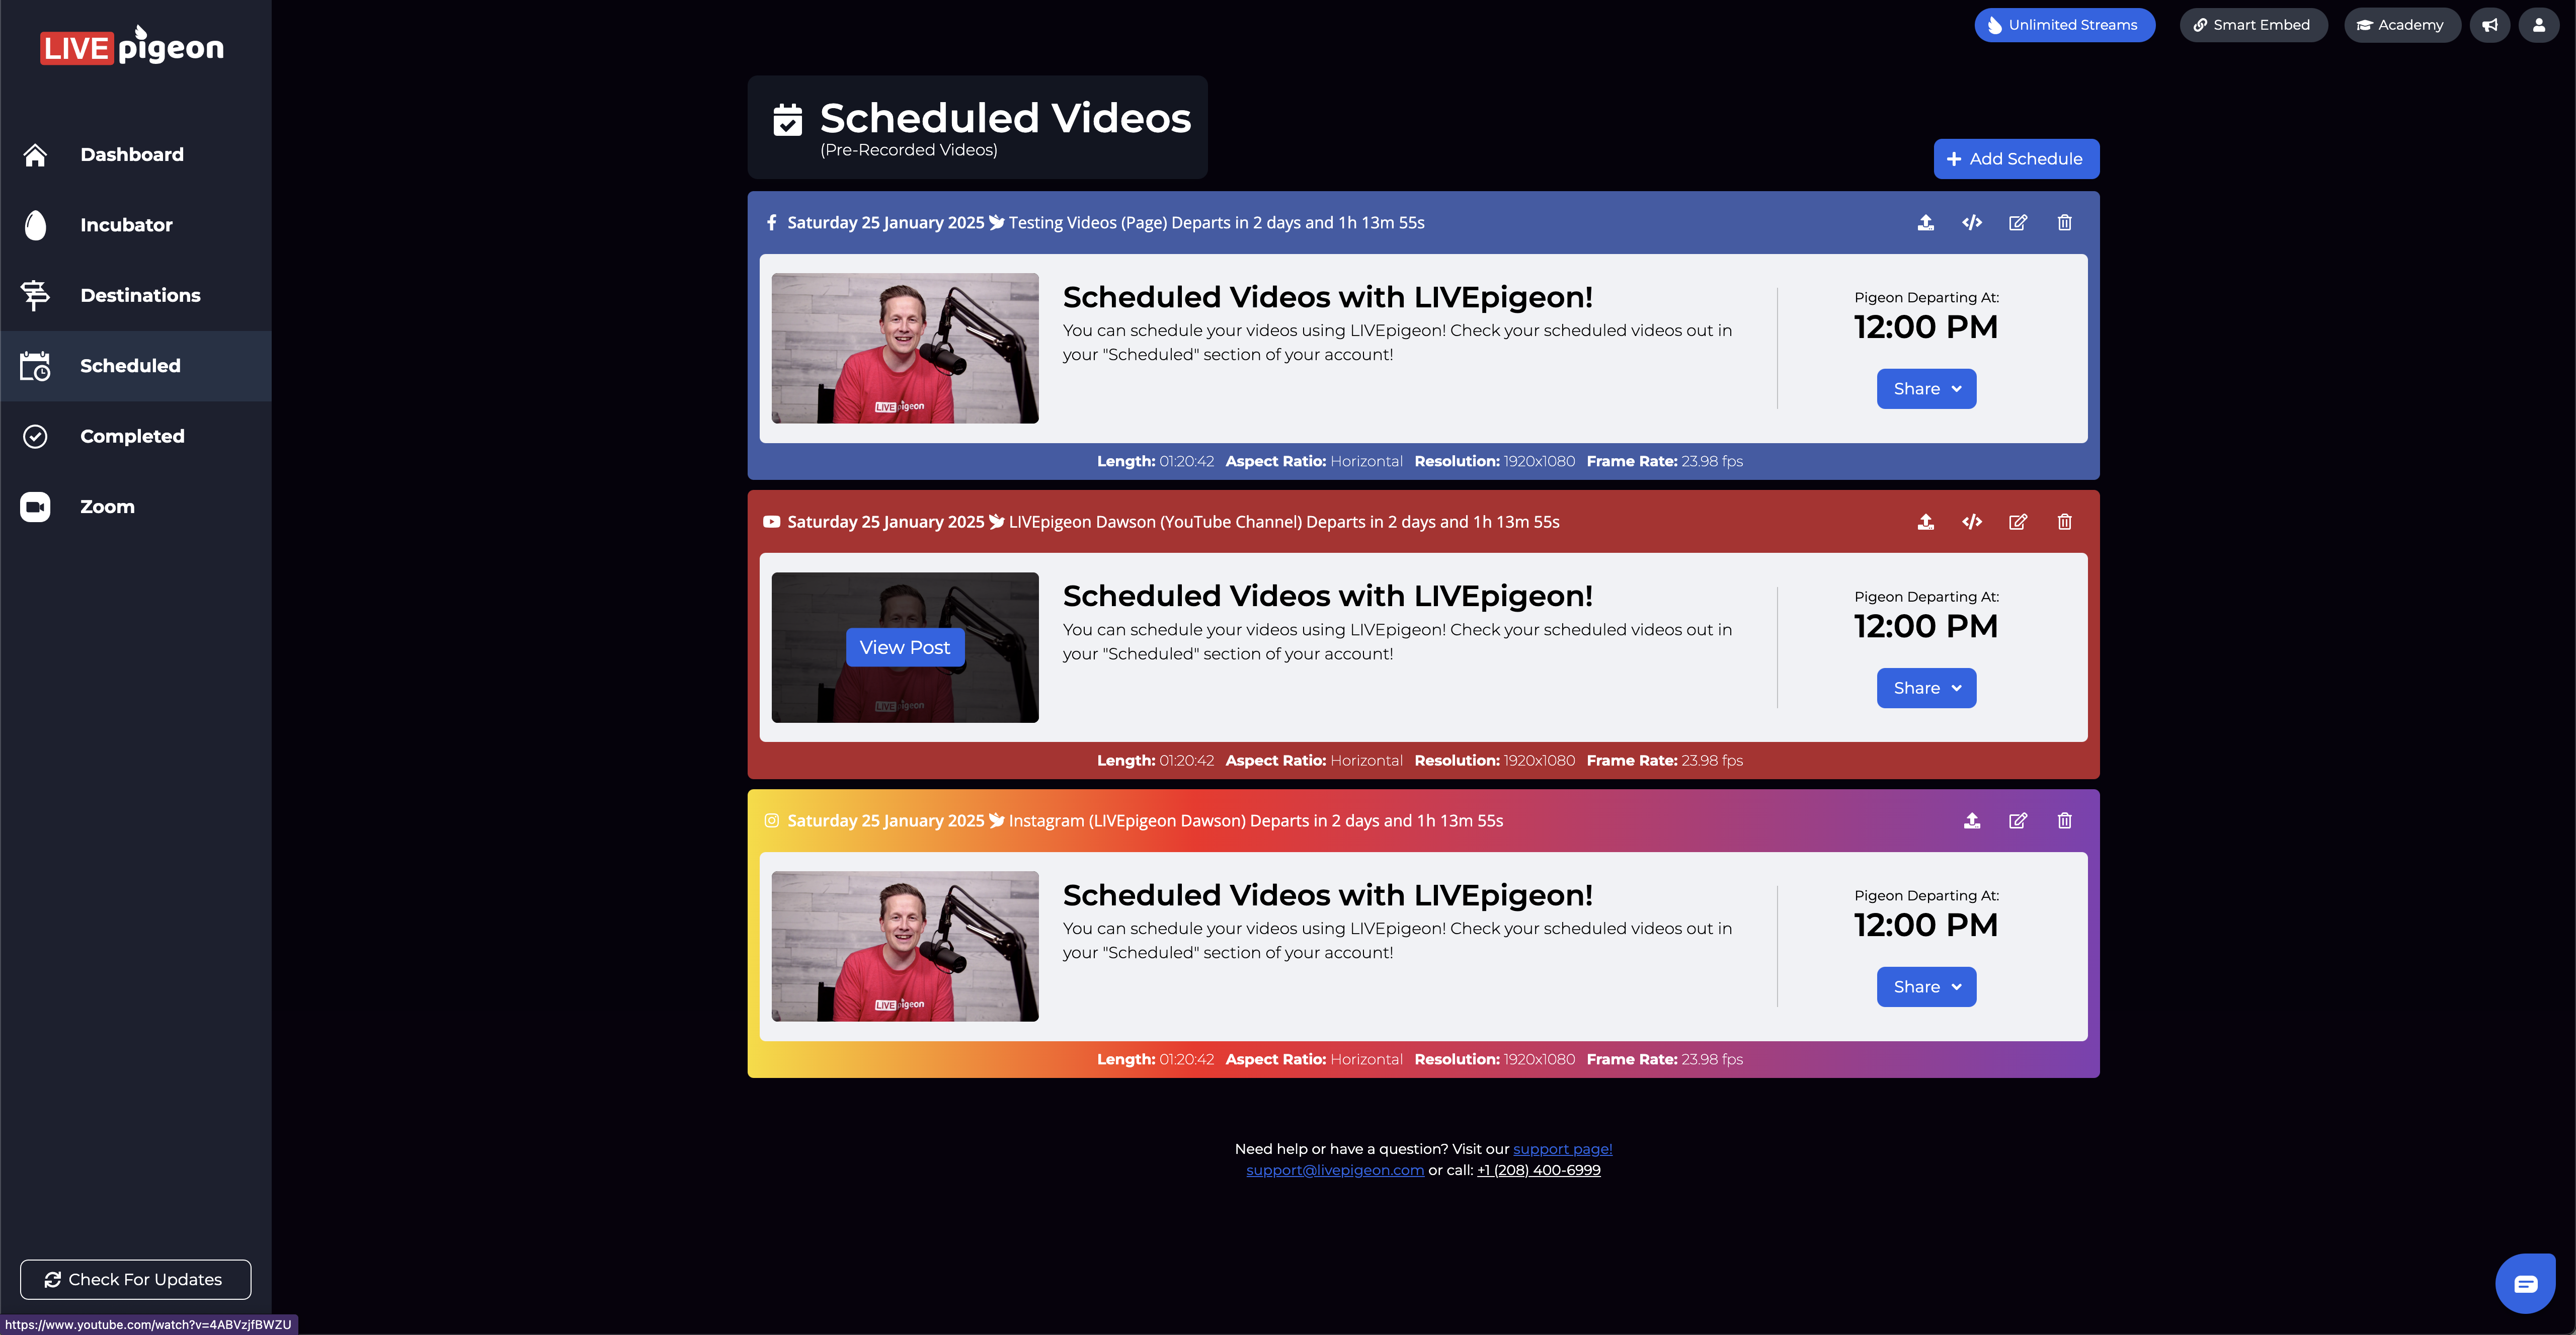Click the Instagram schedule video thumbnail

click(904, 946)
